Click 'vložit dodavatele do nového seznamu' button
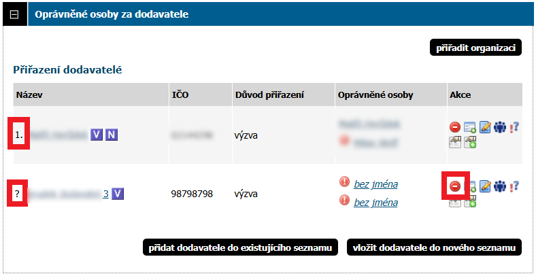 point(434,247)
